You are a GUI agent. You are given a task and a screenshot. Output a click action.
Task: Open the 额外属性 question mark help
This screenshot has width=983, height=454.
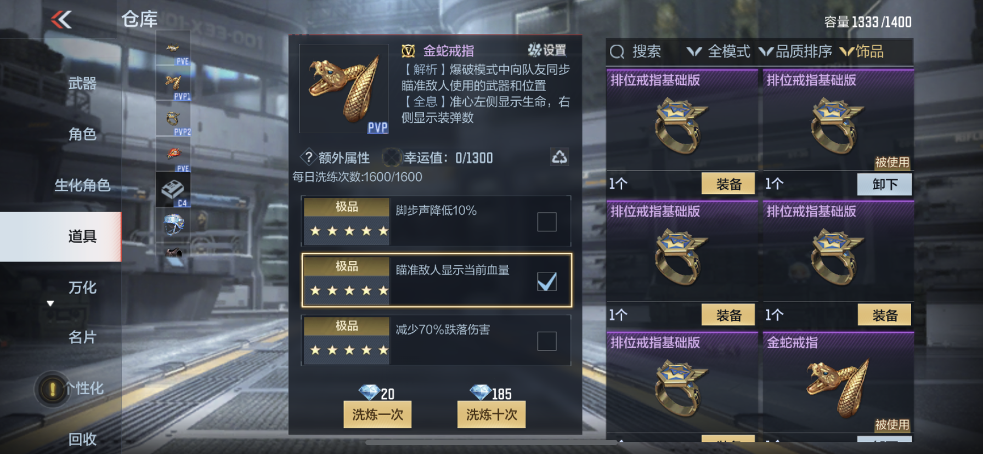[x=308, y=157]
